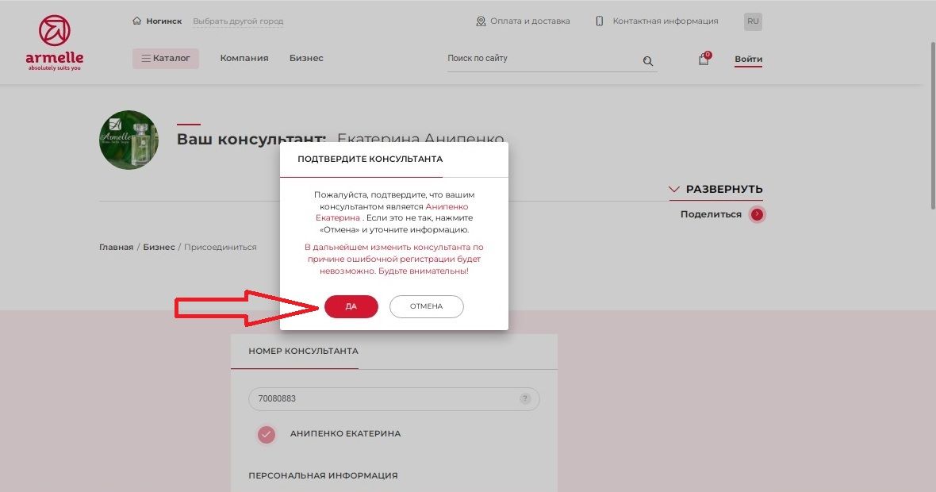This screenshot has height=492, width=936.
Task: Toggle the Анипенко Екатерина checkmark
Action: (267, 434)
